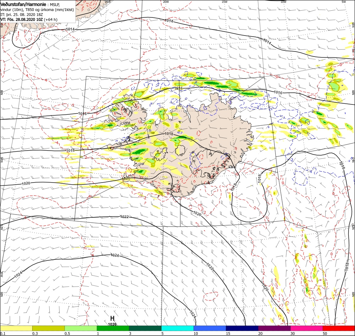Click the H high-pressure center symbol
The width and height of the screenshot is (355, 336).
click(x=112, y=318)
